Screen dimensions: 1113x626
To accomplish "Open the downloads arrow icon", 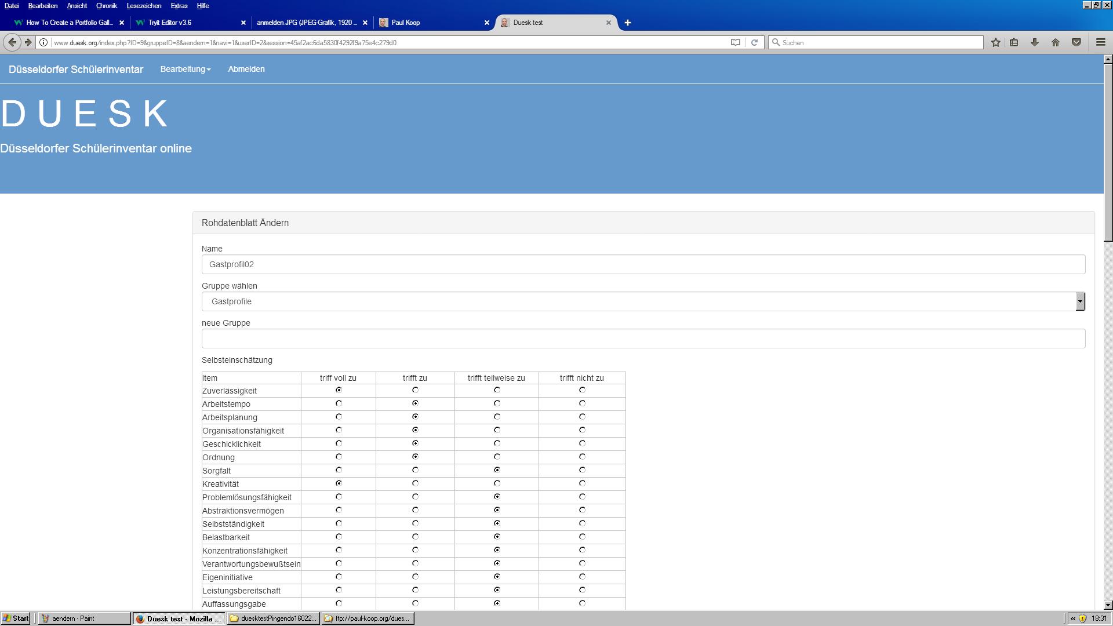I will (1034, 42).
